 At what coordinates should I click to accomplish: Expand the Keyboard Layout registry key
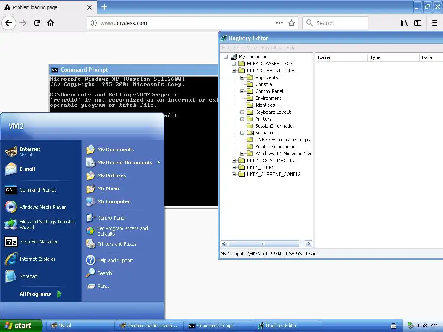click(242, 112)
